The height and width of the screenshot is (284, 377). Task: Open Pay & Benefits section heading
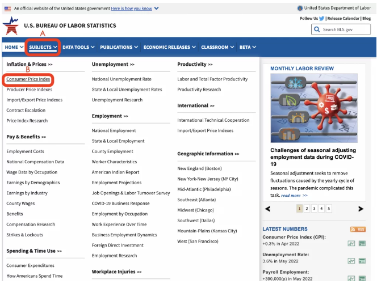click(x=26, y=137)
